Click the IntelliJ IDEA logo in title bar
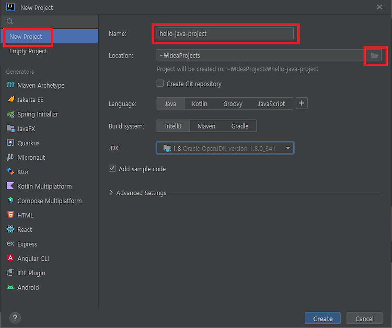The width and height of the screenshot is (392, 328). 10,7
